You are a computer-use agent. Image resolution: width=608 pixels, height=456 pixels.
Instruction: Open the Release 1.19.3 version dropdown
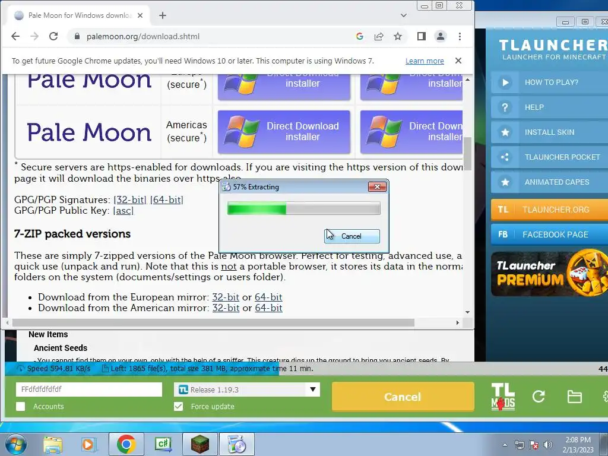click(247, 389)
